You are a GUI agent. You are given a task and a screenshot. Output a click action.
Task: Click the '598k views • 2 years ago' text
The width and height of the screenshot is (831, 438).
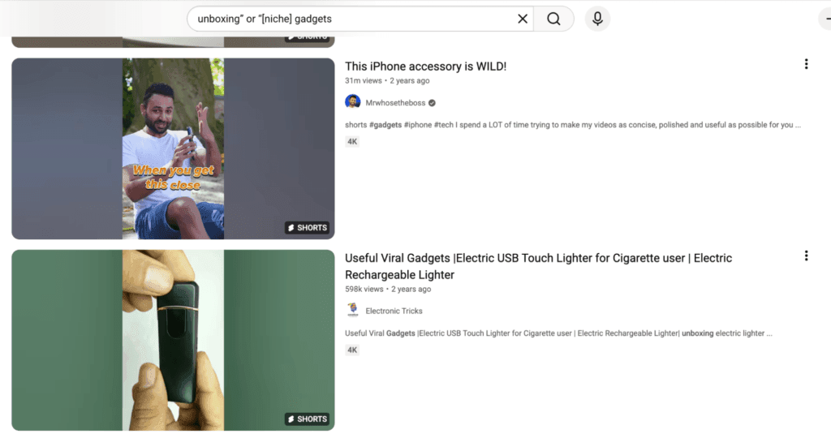point(388,290)
